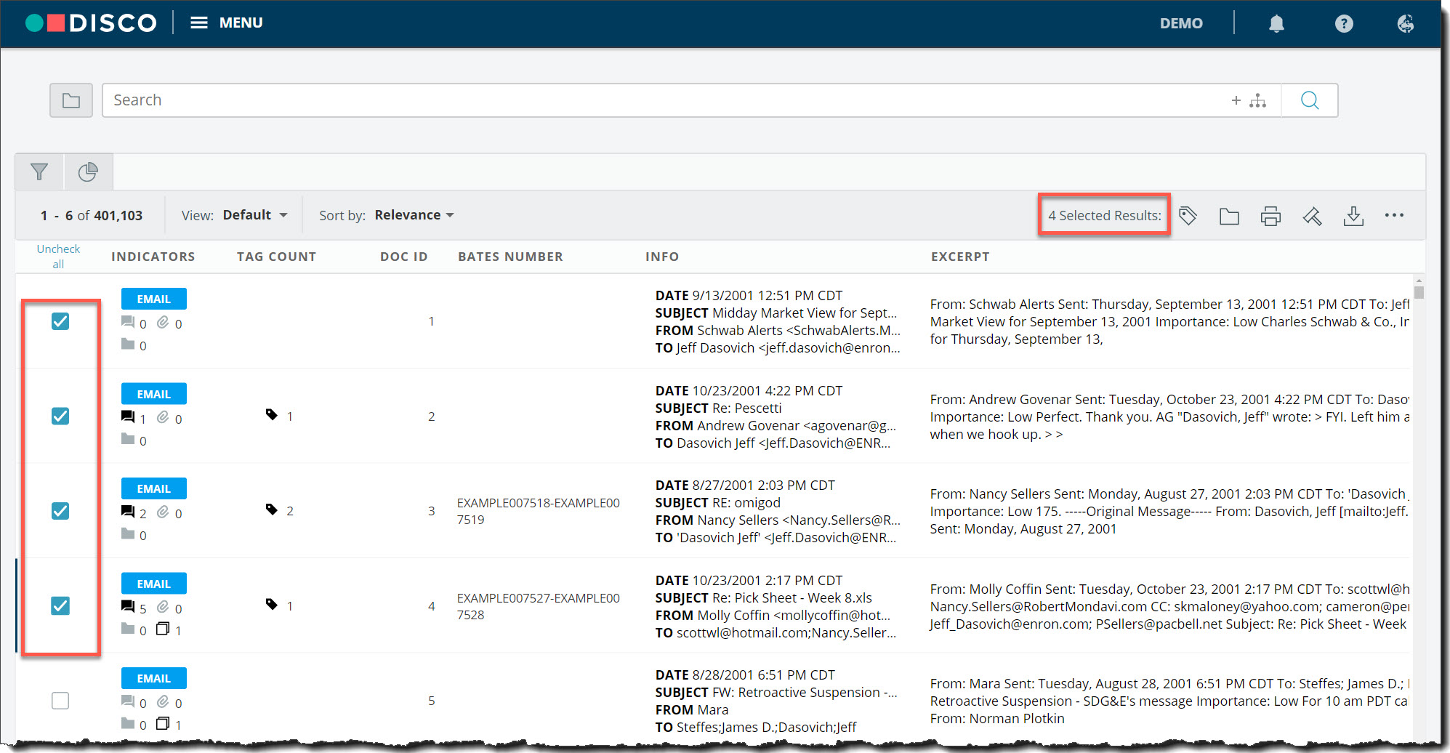
Task: Click the DEMO label in header
Action: click(1181, 23)
